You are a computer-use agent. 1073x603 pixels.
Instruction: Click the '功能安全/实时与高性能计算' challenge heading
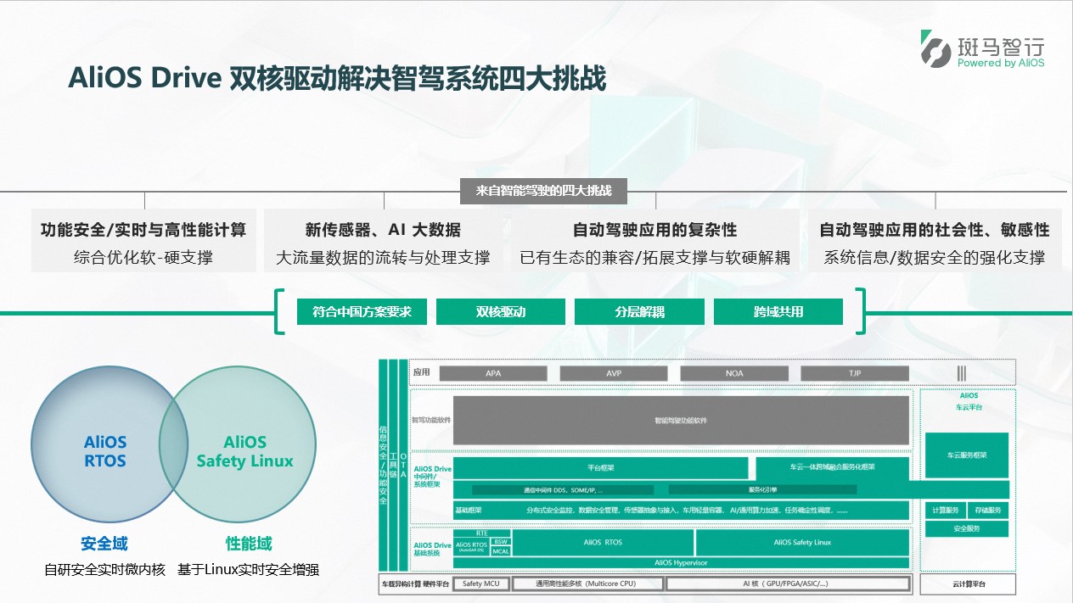(x=143, y=230)
